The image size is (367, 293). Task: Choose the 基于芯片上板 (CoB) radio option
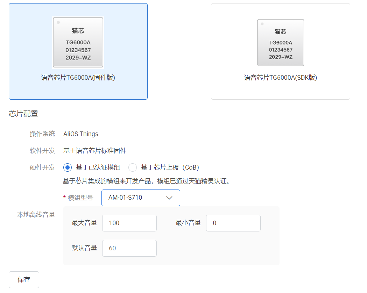[x=133, y=167]
